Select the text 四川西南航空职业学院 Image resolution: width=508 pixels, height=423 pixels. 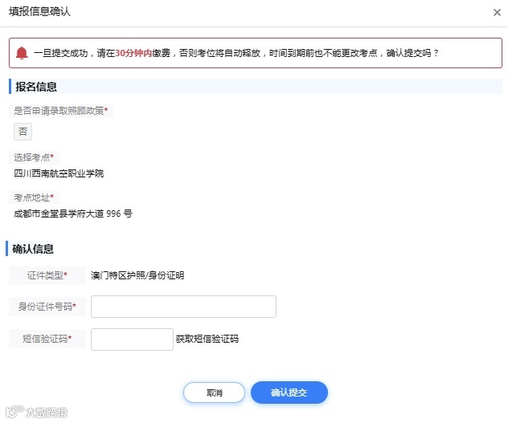click(59, 173)
